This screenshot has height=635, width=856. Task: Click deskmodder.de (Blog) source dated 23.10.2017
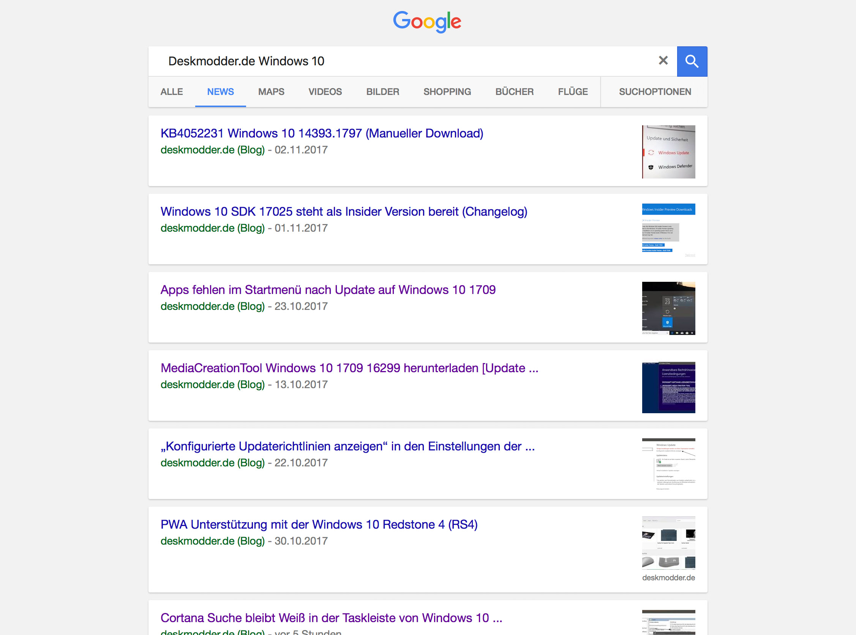tap(213, 306)
